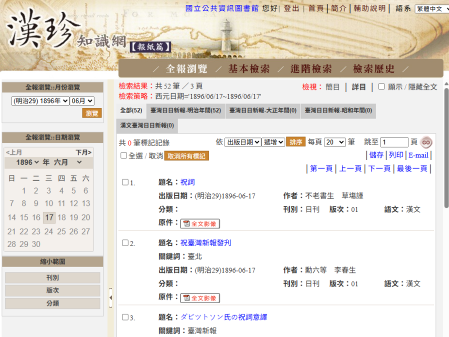Select day 17 in the calendar
The height and width of the screenshot is (337, 449).
[x=49, y=218]
